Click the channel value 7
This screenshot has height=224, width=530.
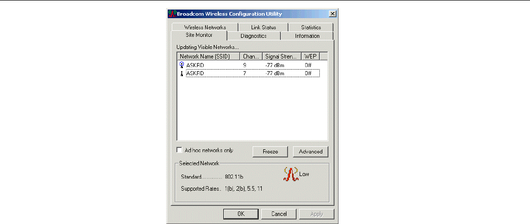(x=245, y=73)
